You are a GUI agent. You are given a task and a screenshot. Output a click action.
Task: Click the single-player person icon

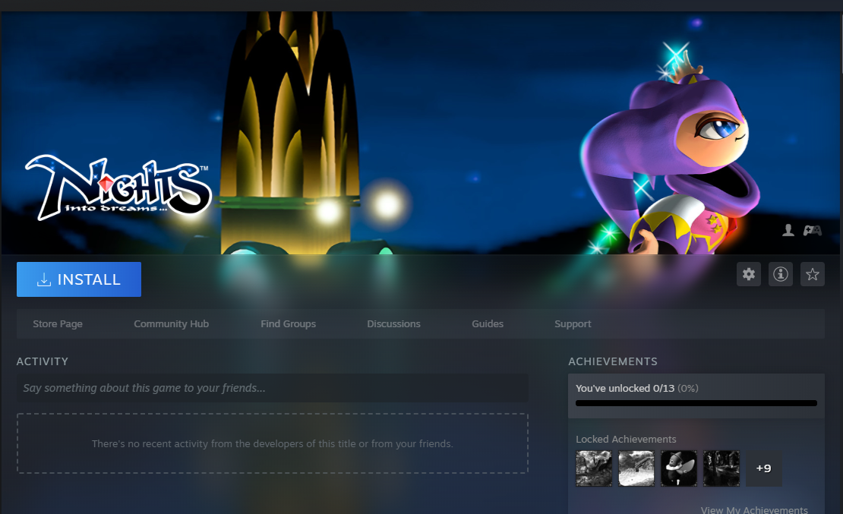[788, 230]
